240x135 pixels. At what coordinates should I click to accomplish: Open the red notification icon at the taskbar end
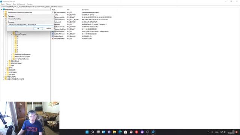237,132
